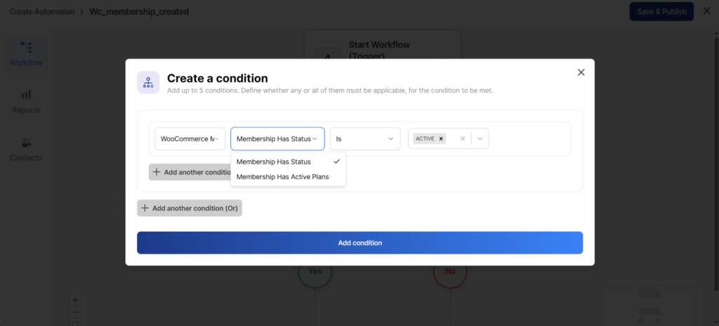Remove the ACTIVE status tag
This screenshot has width=719, height=326.
point(441,138)
